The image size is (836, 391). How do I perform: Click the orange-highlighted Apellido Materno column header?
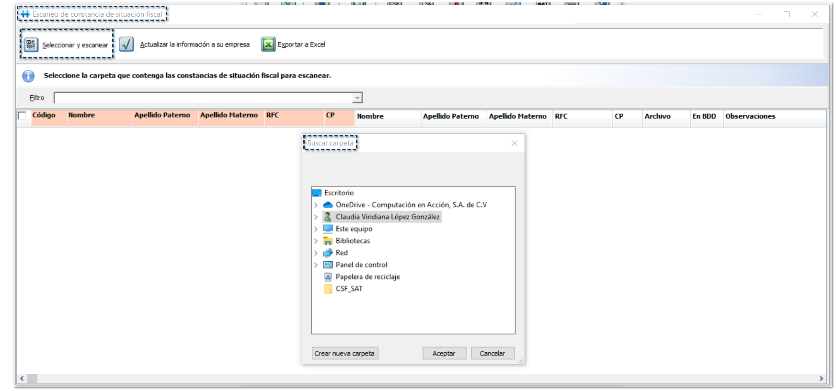tap(232, 118)
